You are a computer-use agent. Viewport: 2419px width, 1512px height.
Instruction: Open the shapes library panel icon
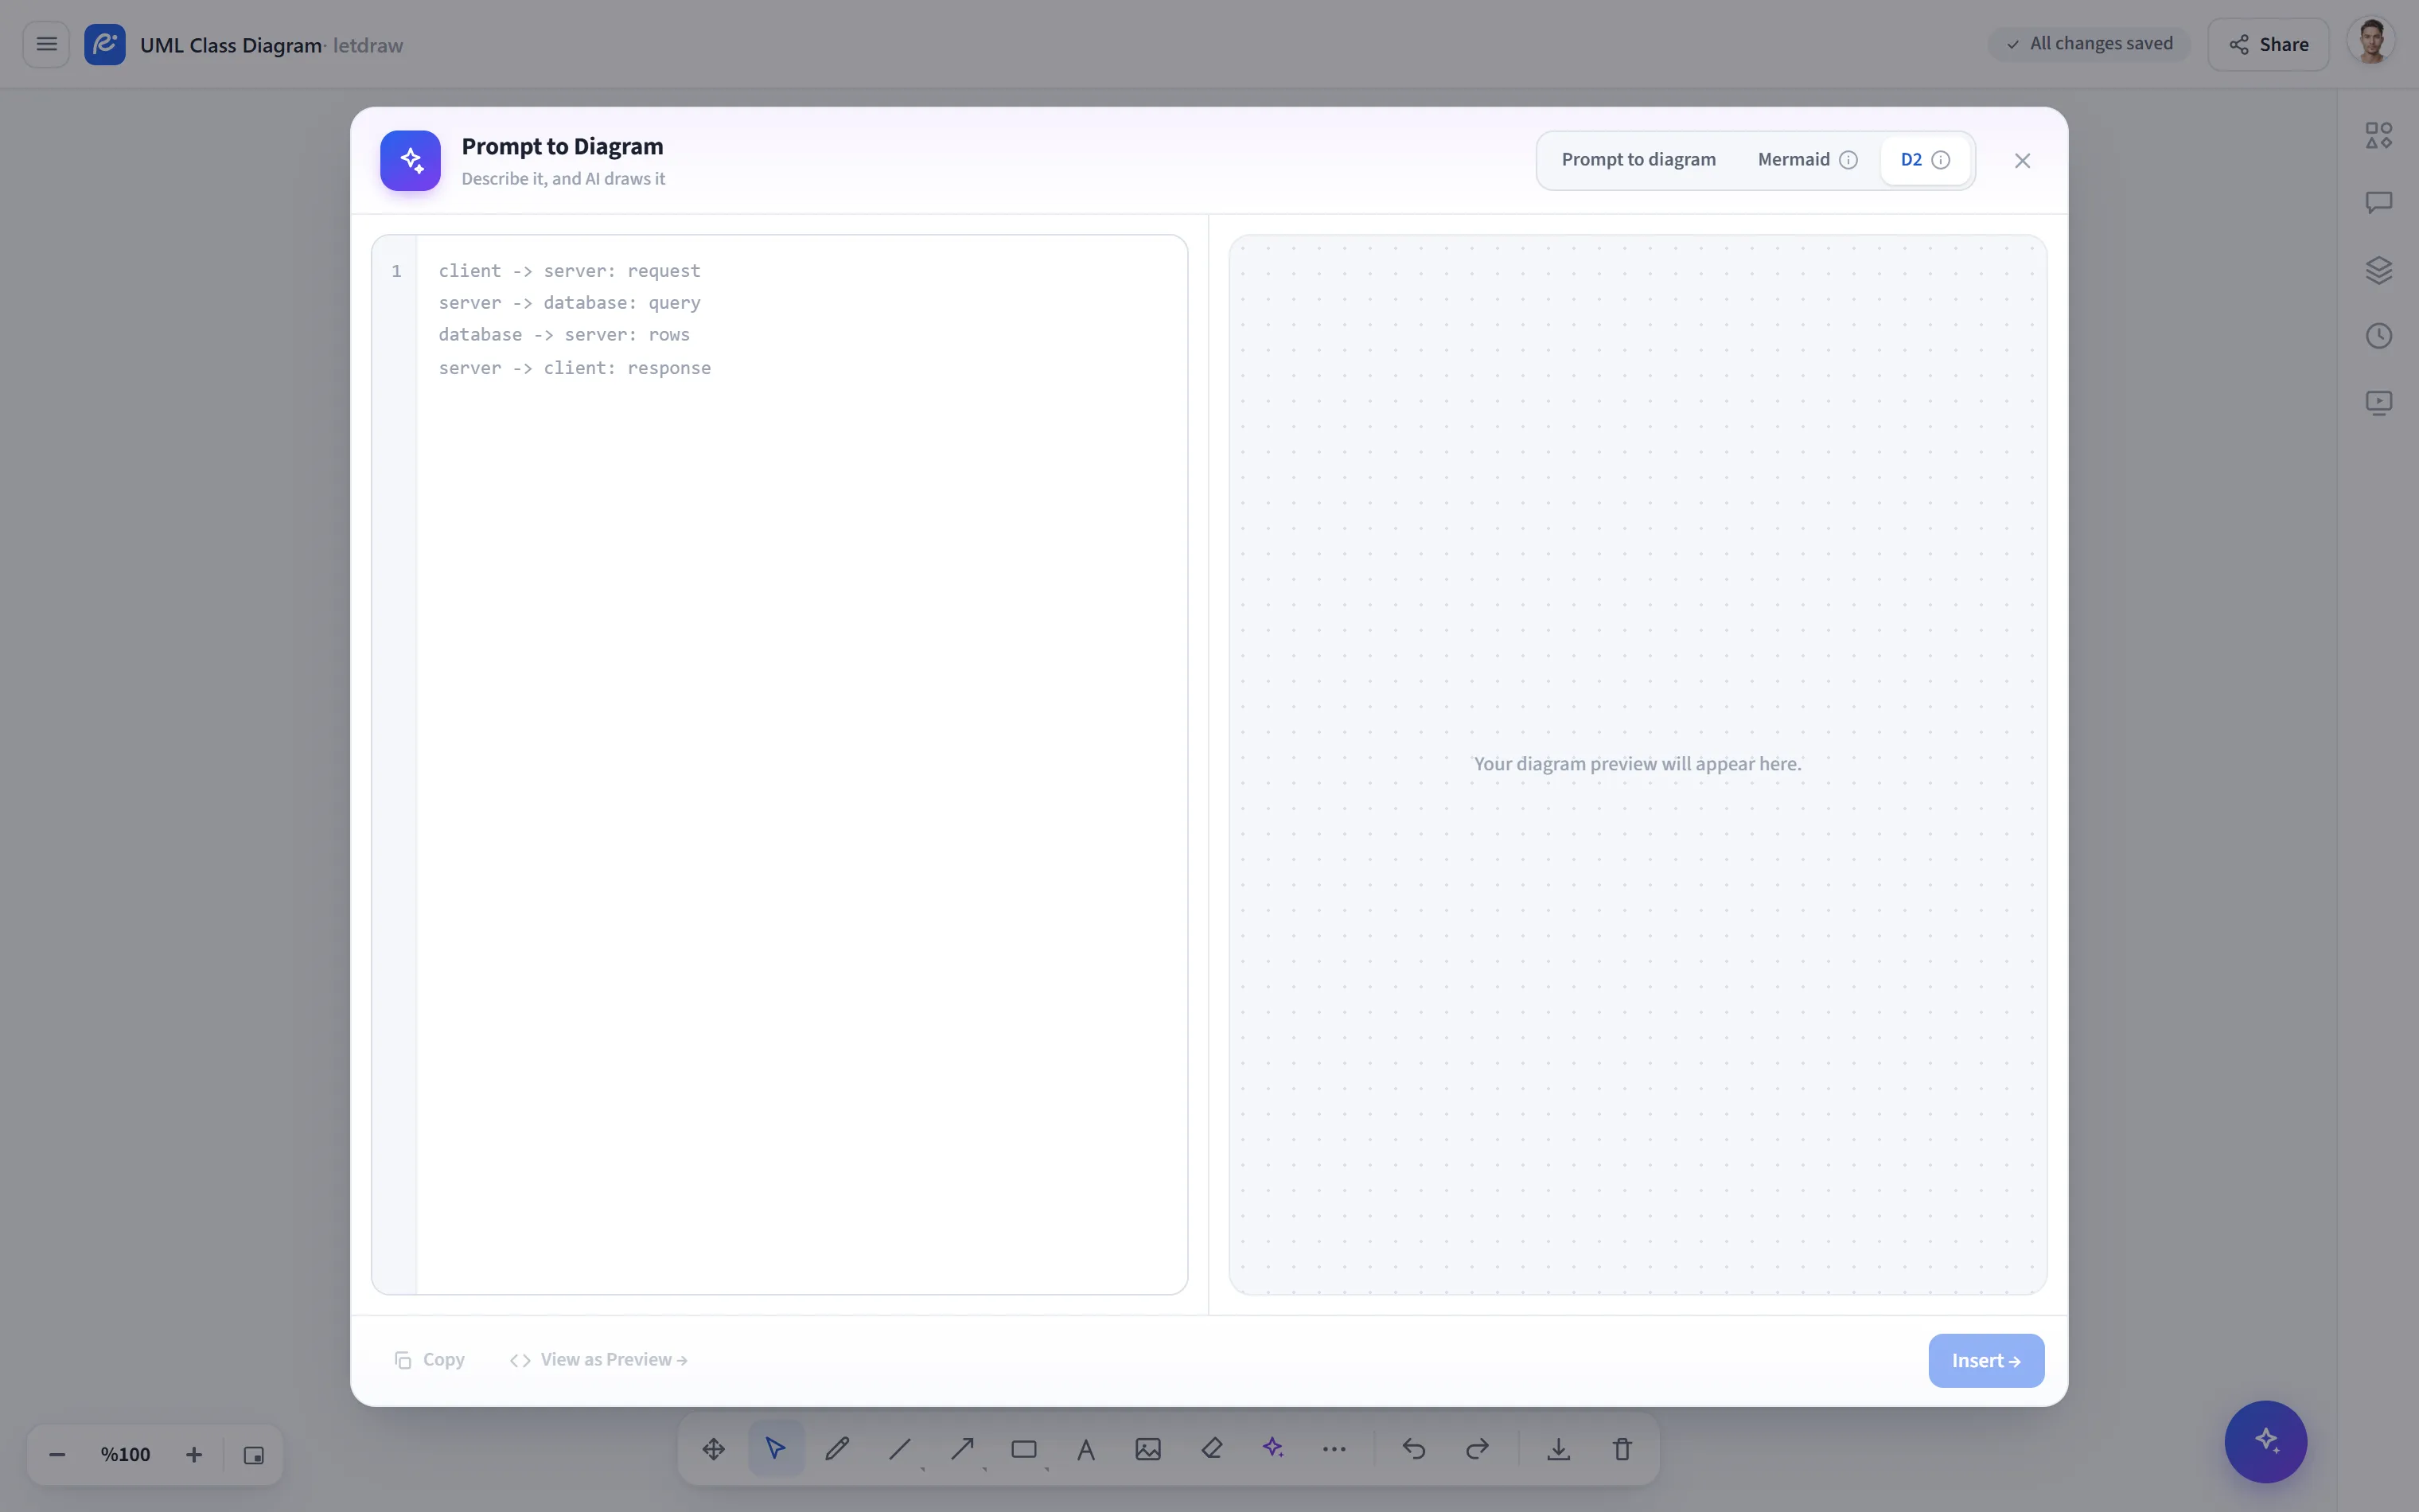tap(2378, 135)
